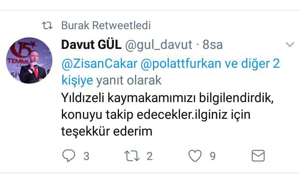
Task: Open Davut GÜL's profile picture
Action: (29, 60)
